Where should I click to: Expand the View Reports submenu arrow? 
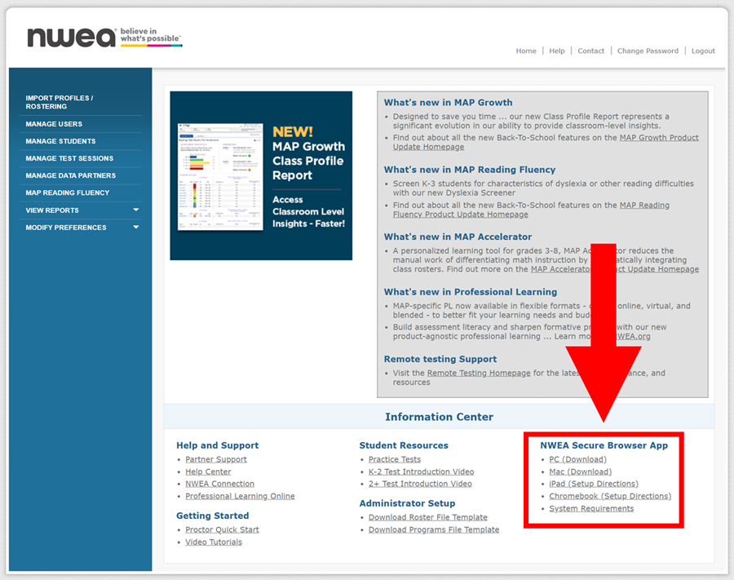click(135, 210)
